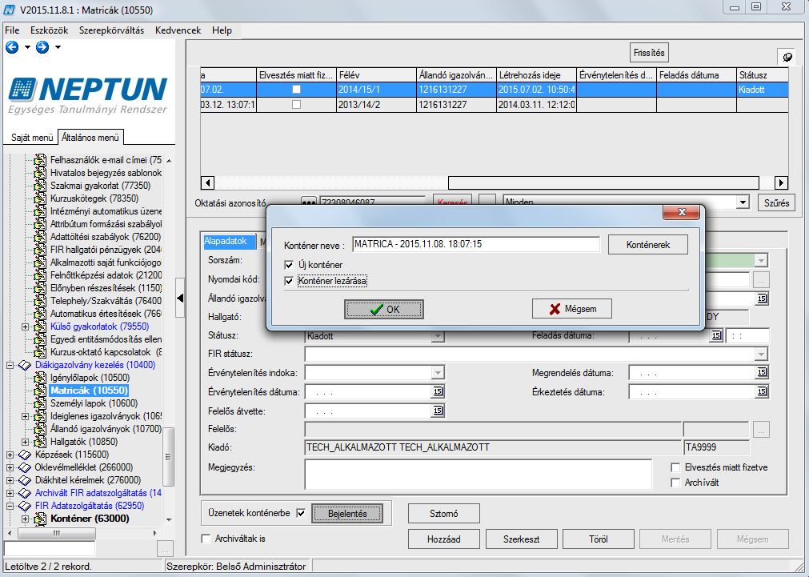Screen dimensions: 809x577
Task: Click the Megjegyzés text area
Action: tap(479, 474)
